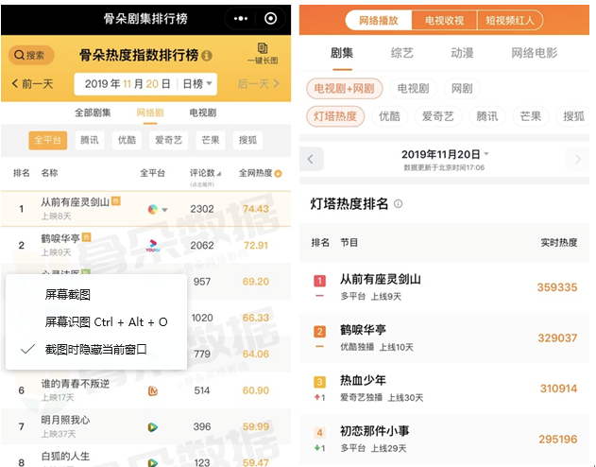Select the 搜狐 filter in 骨朵 panel

tap(247, 140)
